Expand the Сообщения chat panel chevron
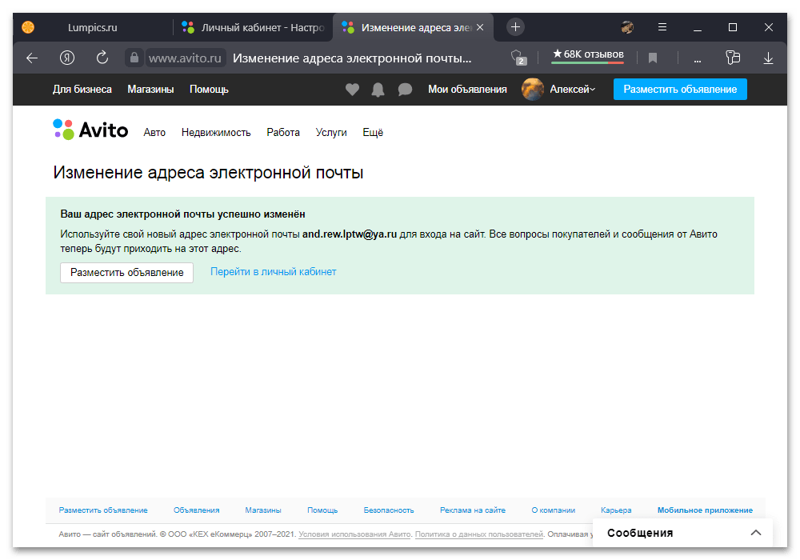The image size is (800, 560). coord(756,533)
